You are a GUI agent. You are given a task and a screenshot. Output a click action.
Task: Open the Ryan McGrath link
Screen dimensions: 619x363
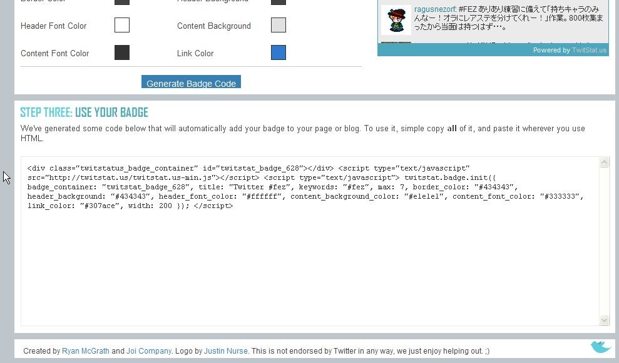86,351
